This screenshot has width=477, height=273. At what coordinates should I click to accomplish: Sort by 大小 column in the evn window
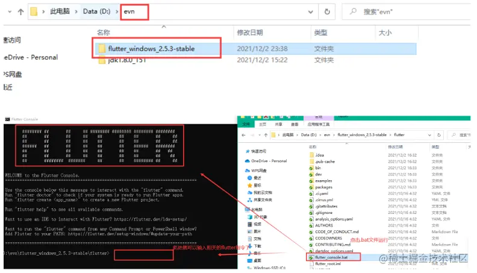(385, 33)
